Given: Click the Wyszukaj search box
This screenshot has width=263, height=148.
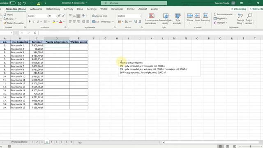Looking at the screenshot, I should (134, 3).
